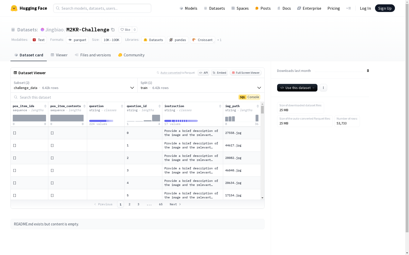Viewport: 409px width, 255px height.
Task: Select the Datasets library tag
Action: click(x=153, y=40)
